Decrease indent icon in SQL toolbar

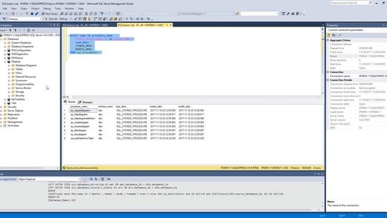tap(137, 19)
